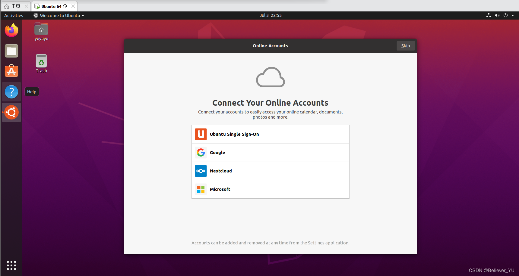Click the power icon in top bar
The width and height of the screenshot is (519, 276).
pos(505,15)
